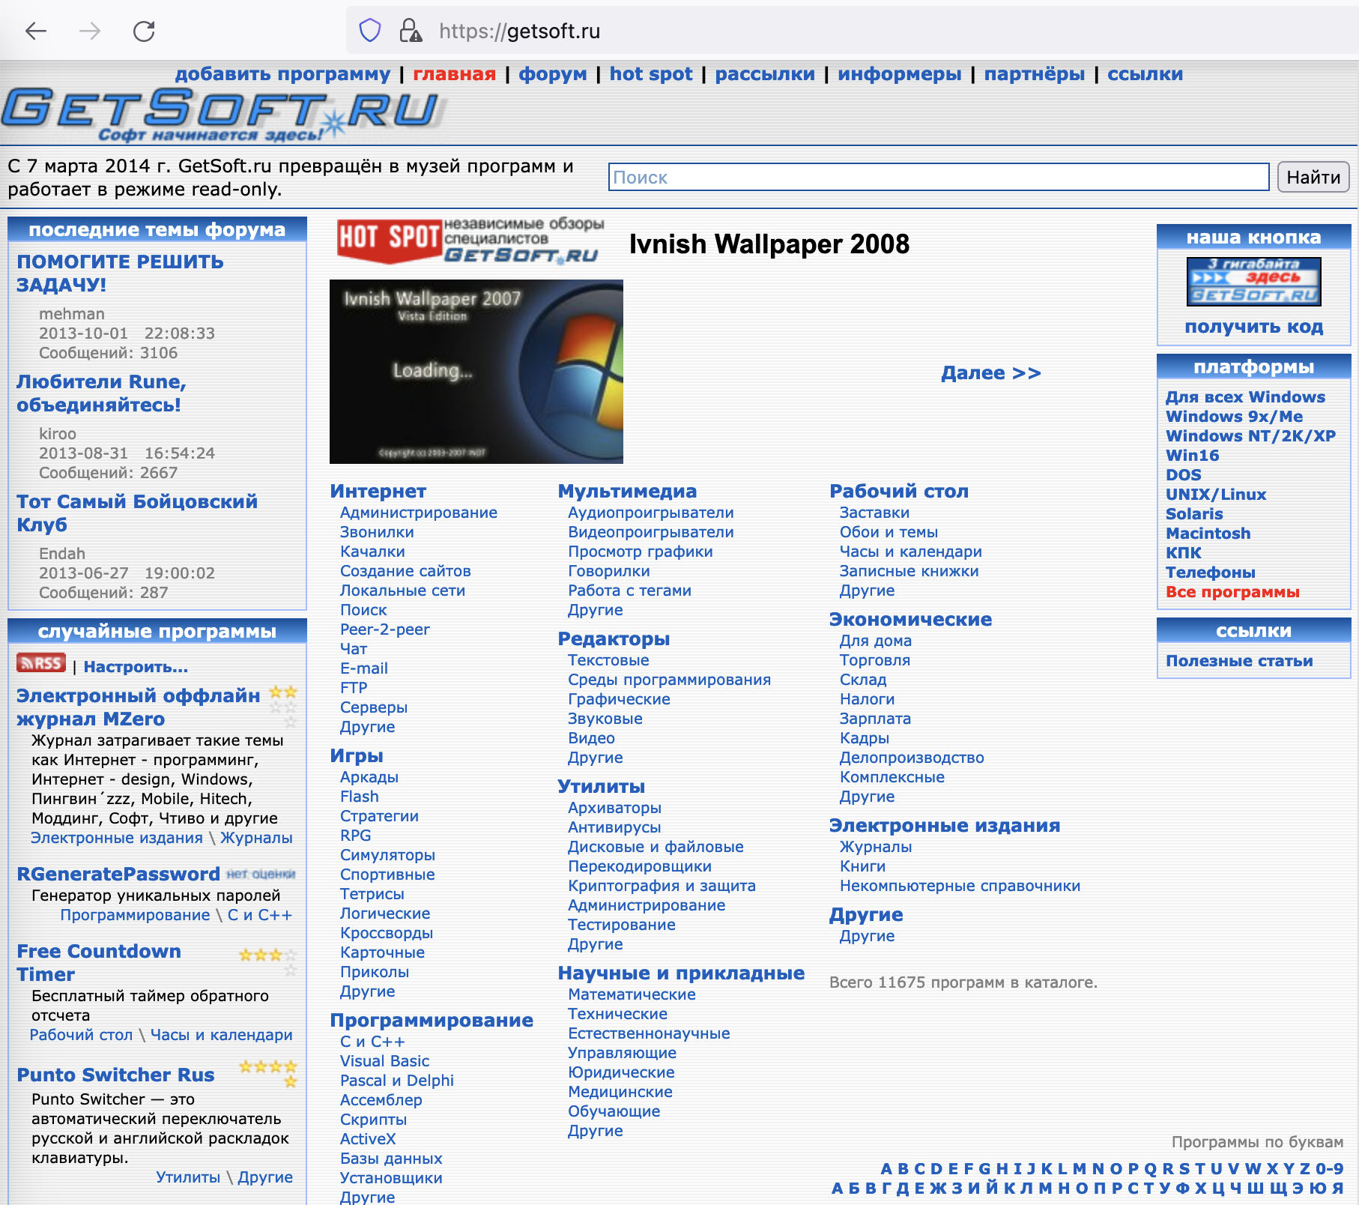Screen dimensions: 1359x1205
Task: Click the browser address bar URL
Action: (x=519, y=31)
